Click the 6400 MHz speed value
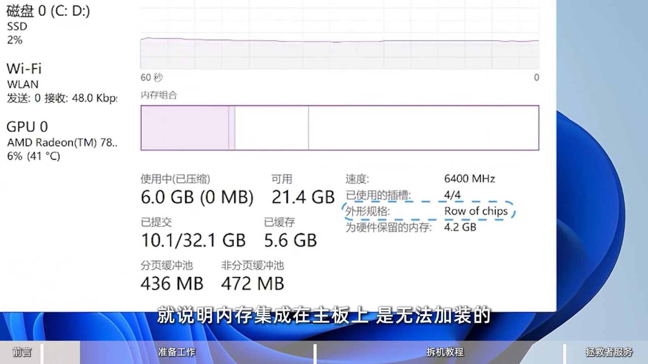The height and width of the screenshot is (364, 648). coord(469,178)
